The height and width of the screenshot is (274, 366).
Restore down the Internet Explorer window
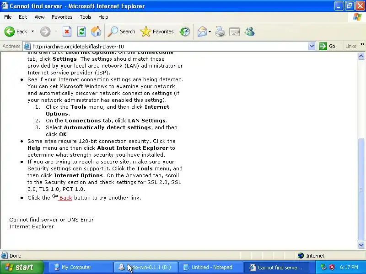pos(350,6)
